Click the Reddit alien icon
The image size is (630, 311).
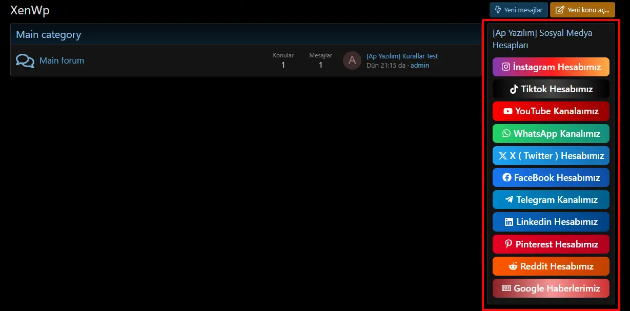[x=513, y=266]
